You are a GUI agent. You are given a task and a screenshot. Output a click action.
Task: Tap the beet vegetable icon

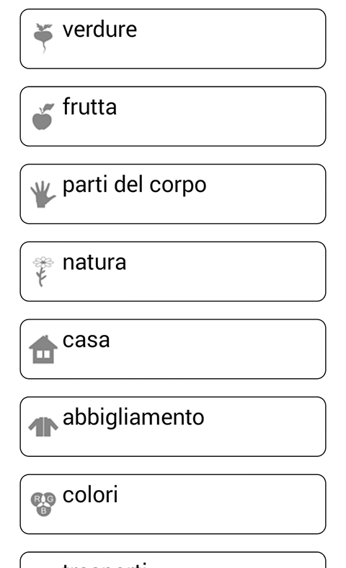pyautogui.click(x=43, y=38)
